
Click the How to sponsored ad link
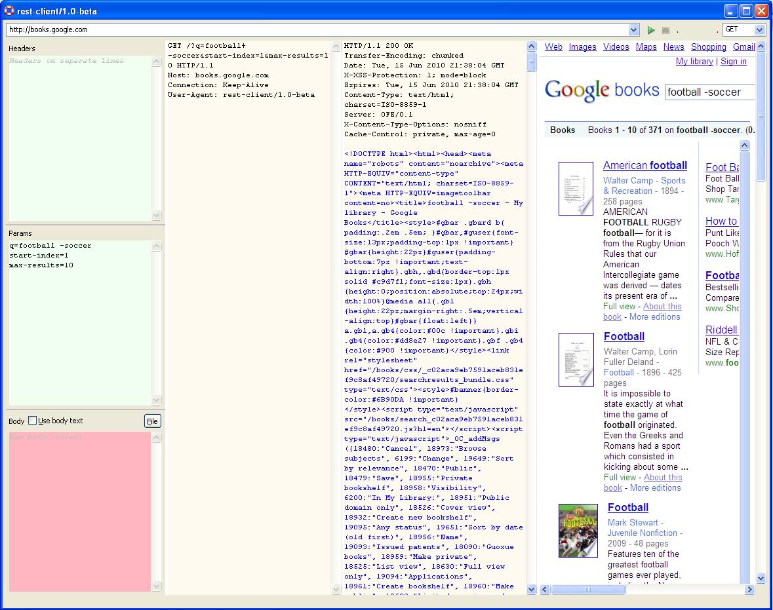721,221
